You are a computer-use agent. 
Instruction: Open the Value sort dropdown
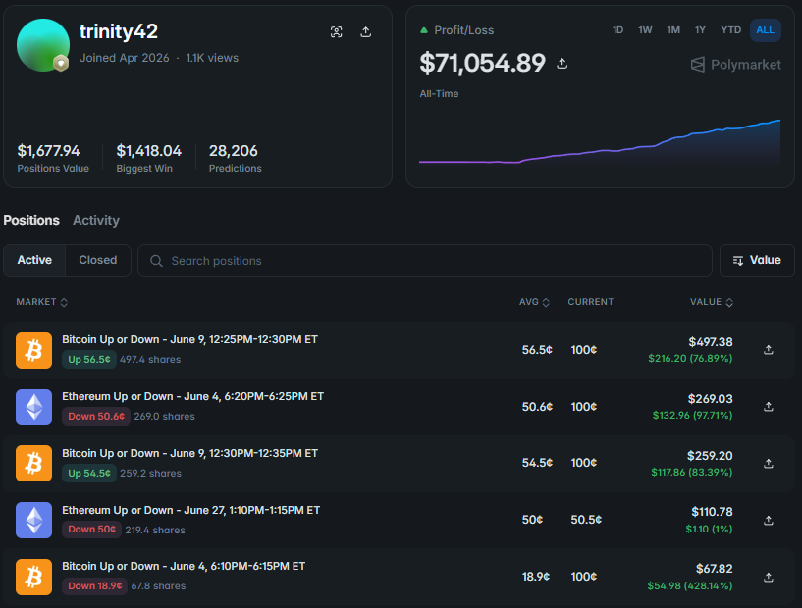[x=757, y=260]
